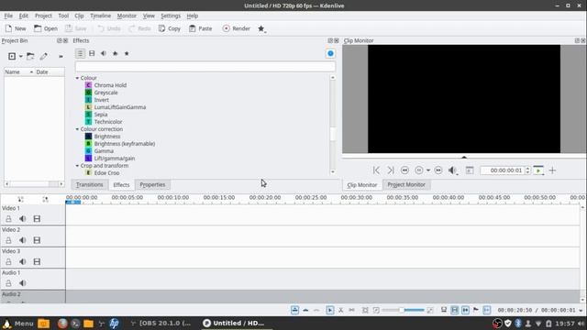The image size is (587, 330).
Task: Open the Menu button in taskbar
Action: pyautogui.click(x=18, y=324)
